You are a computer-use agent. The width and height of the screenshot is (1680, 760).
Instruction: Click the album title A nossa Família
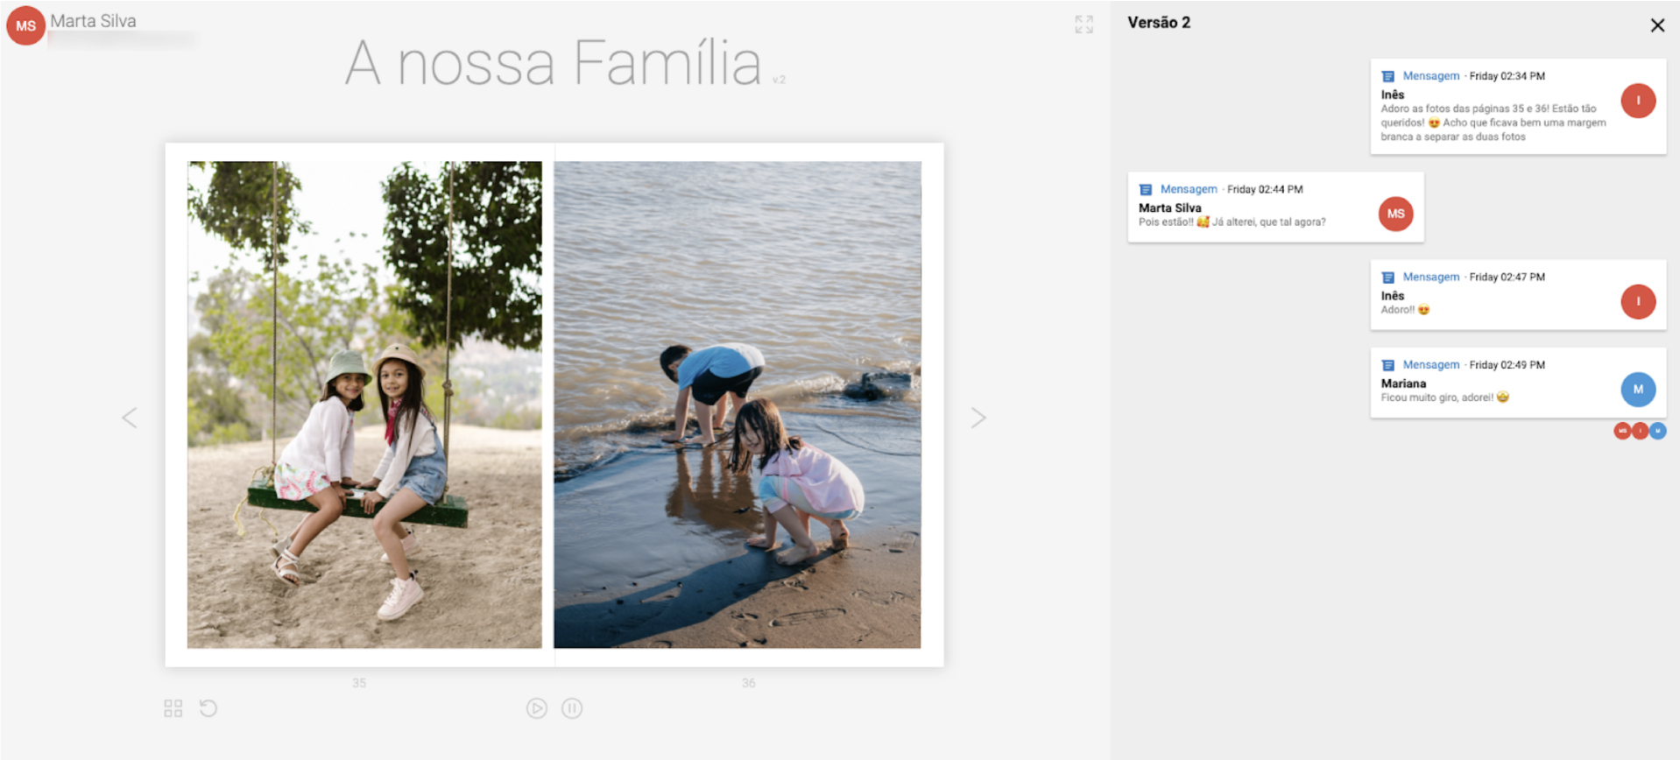554,63
